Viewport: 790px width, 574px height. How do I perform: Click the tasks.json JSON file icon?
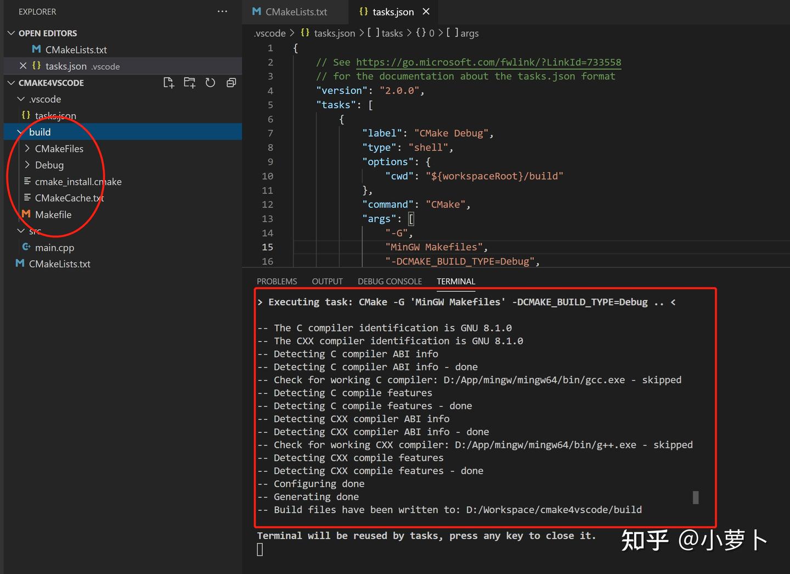point(26,115)
